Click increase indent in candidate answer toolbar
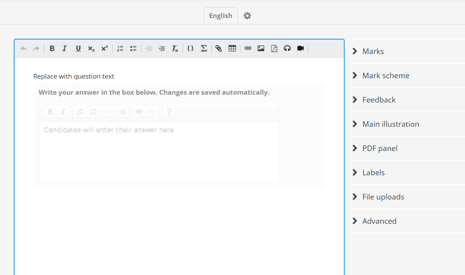The image size is (465, 275). 122,111
